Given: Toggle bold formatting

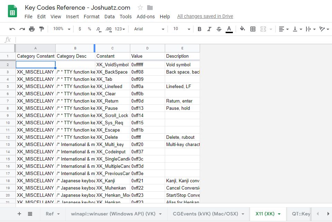Looking at the screenshot, I should (199, 29).
